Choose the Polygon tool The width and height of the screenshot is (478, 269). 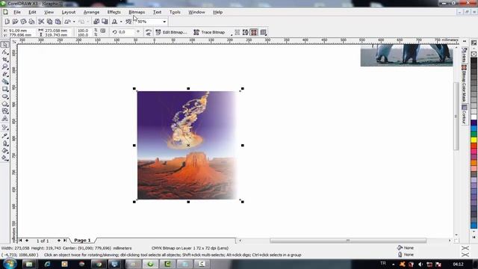coord(5,104)
